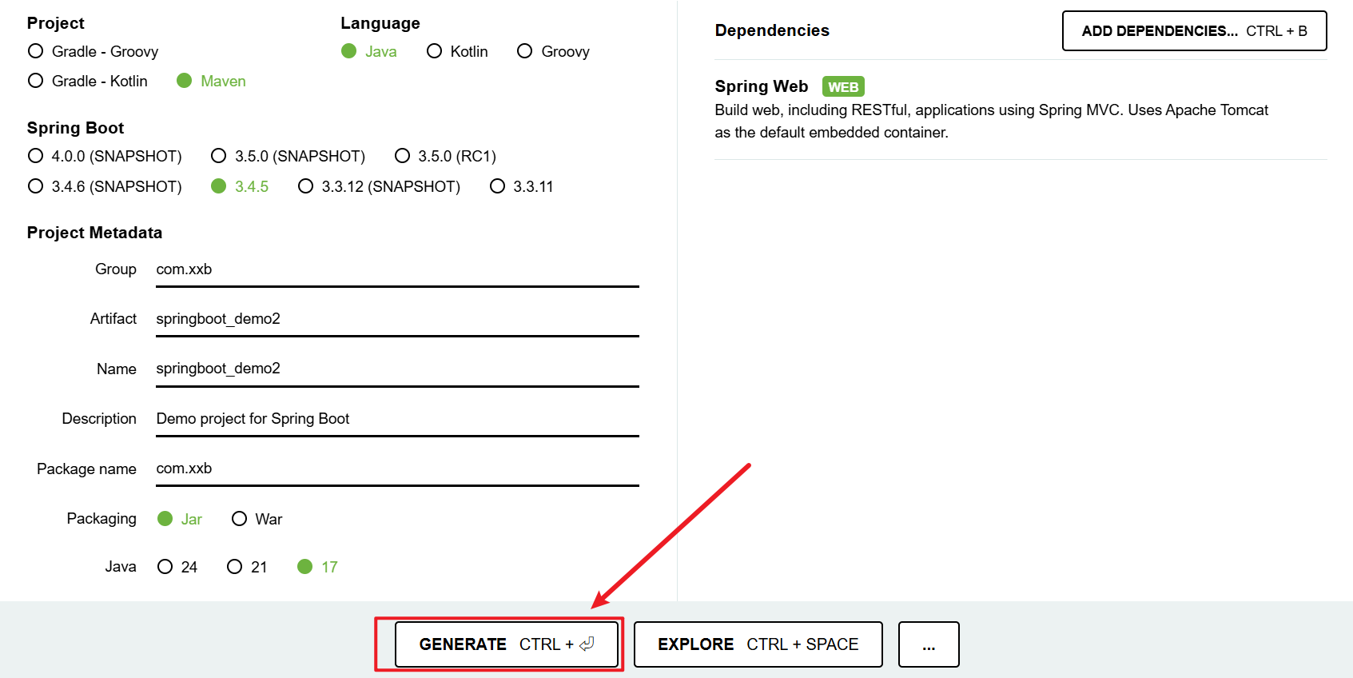
Task: Select War packaging
Action: (x=257, y=519)
